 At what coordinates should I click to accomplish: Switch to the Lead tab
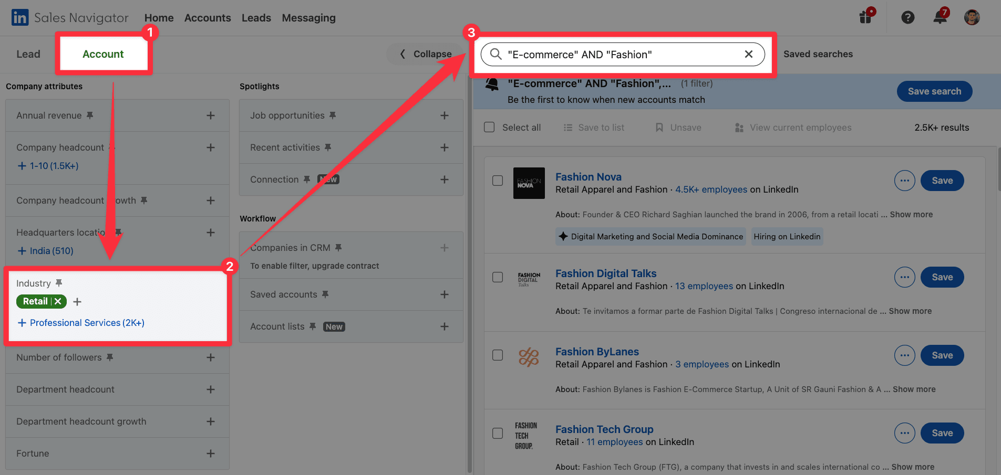[28, 54]
